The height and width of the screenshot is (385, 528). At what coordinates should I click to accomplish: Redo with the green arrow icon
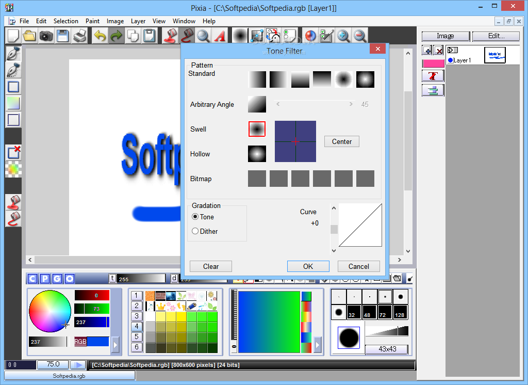click(117, 36)
